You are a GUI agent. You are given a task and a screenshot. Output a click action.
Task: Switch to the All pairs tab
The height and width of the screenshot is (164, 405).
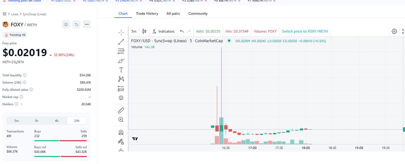173,14
